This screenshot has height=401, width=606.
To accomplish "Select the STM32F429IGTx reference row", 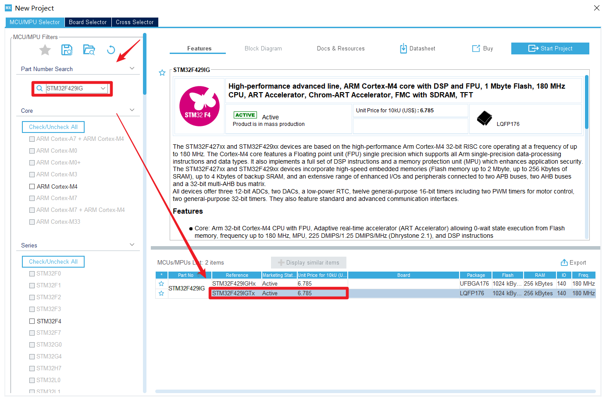I will pos(233,294).
